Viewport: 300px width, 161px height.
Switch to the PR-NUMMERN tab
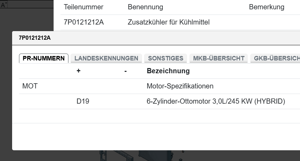44,58
